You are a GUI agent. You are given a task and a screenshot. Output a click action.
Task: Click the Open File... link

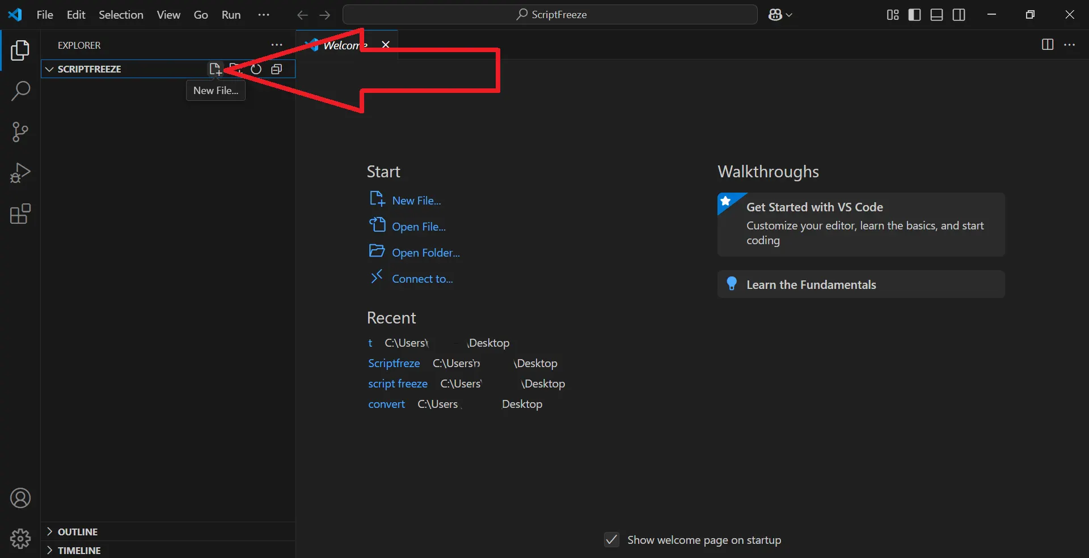tap(419, 227)
